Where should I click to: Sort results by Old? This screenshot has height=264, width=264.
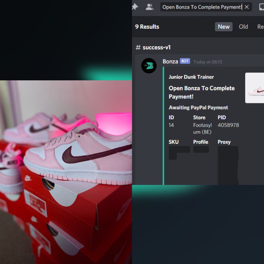click(x=243, y=26)
